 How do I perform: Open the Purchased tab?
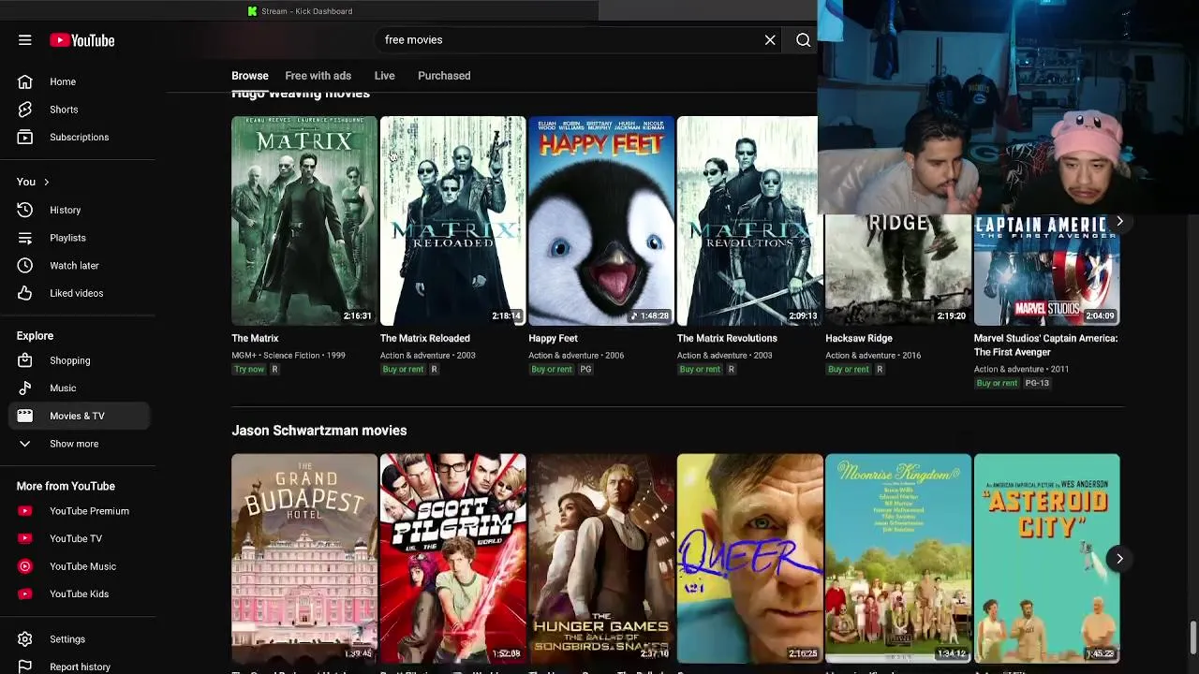[x=444, y=76]
